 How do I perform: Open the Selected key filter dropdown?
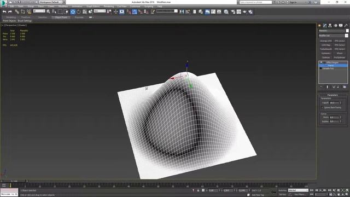click(298, 190)
